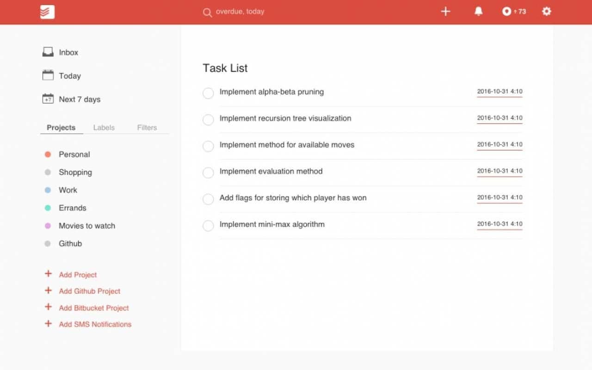Open notifications bell icon

tap(479, 12)
